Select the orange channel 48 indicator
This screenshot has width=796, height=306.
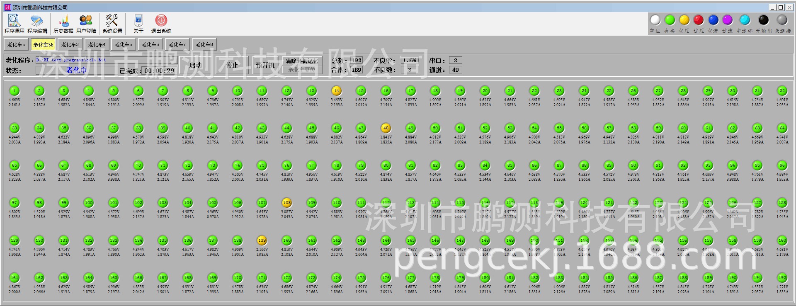pos(386,128)
